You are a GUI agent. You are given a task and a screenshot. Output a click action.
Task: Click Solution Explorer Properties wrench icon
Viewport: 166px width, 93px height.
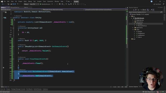(151, 10)
